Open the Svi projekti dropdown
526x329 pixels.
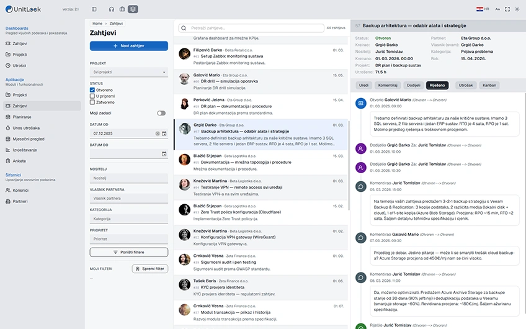[x=129, y=72]
